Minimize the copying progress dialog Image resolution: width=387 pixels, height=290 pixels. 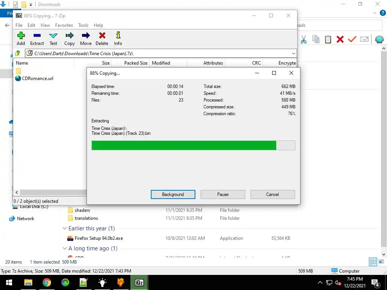(x=257, y=73)
